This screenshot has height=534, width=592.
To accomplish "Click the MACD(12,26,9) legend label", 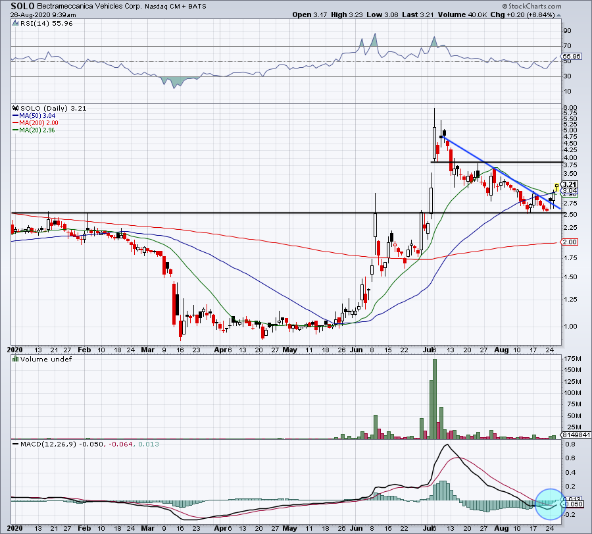I will (x=48, y=444).
